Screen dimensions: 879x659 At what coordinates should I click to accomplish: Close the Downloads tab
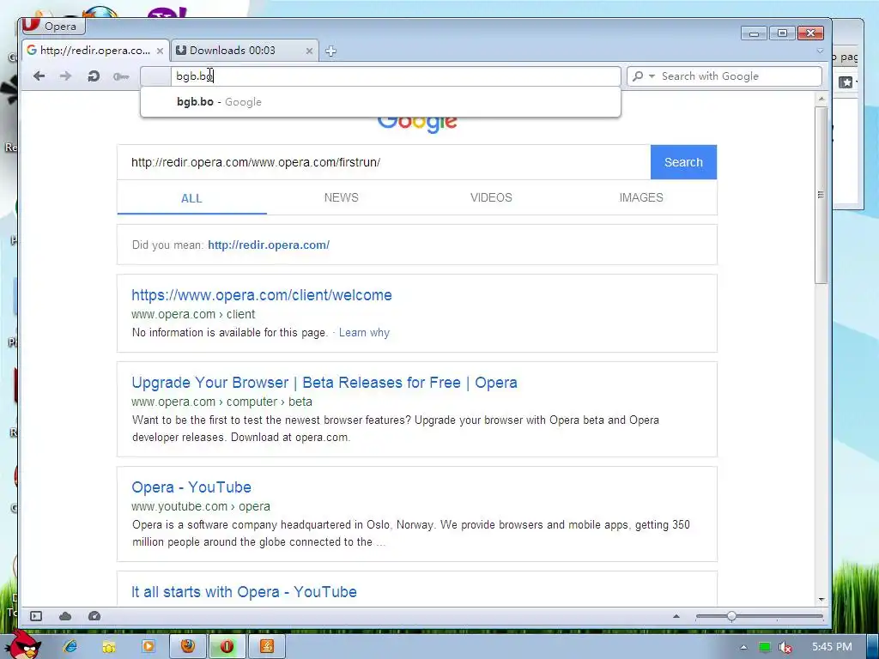pyautogui.click(x=309, y=51)
